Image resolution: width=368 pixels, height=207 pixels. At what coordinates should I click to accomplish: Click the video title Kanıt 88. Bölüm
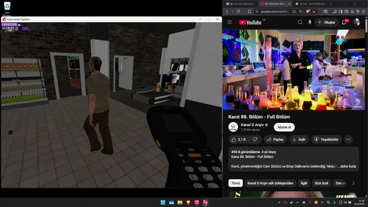coord(259,117)
